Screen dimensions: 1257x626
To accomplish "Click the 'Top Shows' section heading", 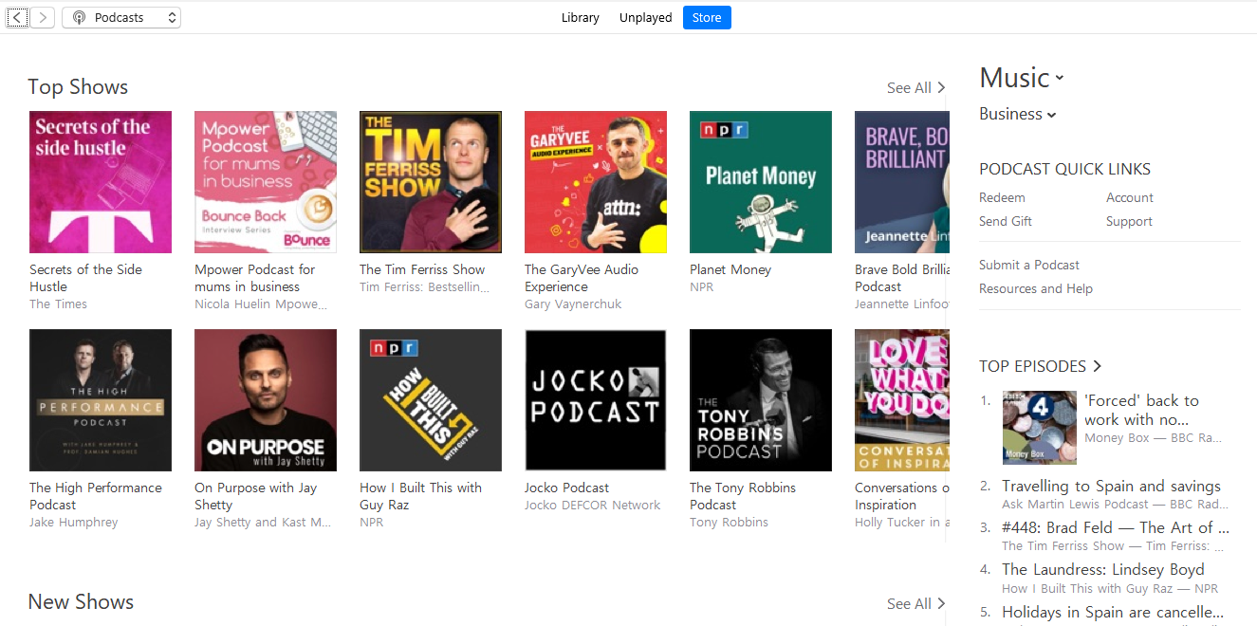I will pos(78,86).
